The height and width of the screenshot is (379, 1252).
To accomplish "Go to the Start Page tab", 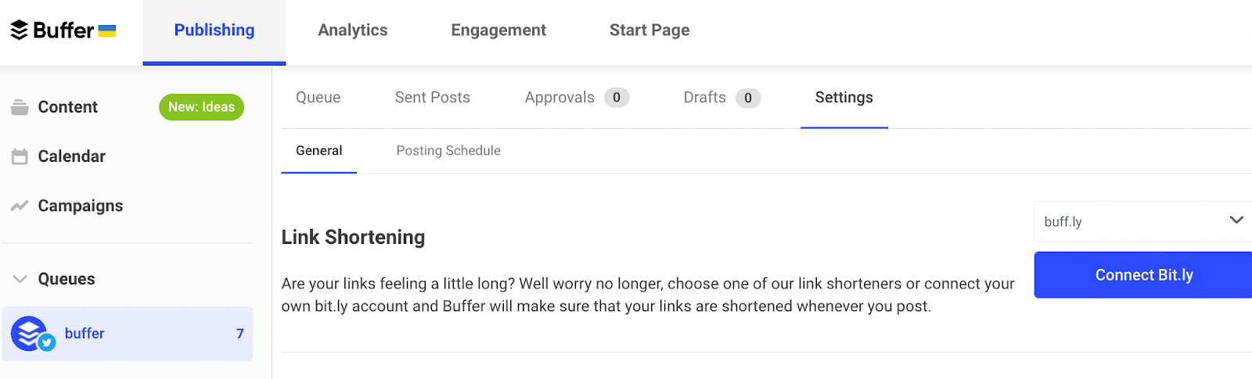I will click(649, 30).
